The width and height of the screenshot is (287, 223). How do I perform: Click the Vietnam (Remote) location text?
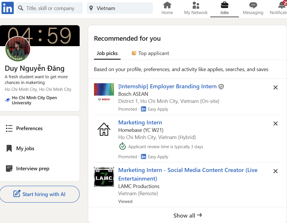pos(138,193)
